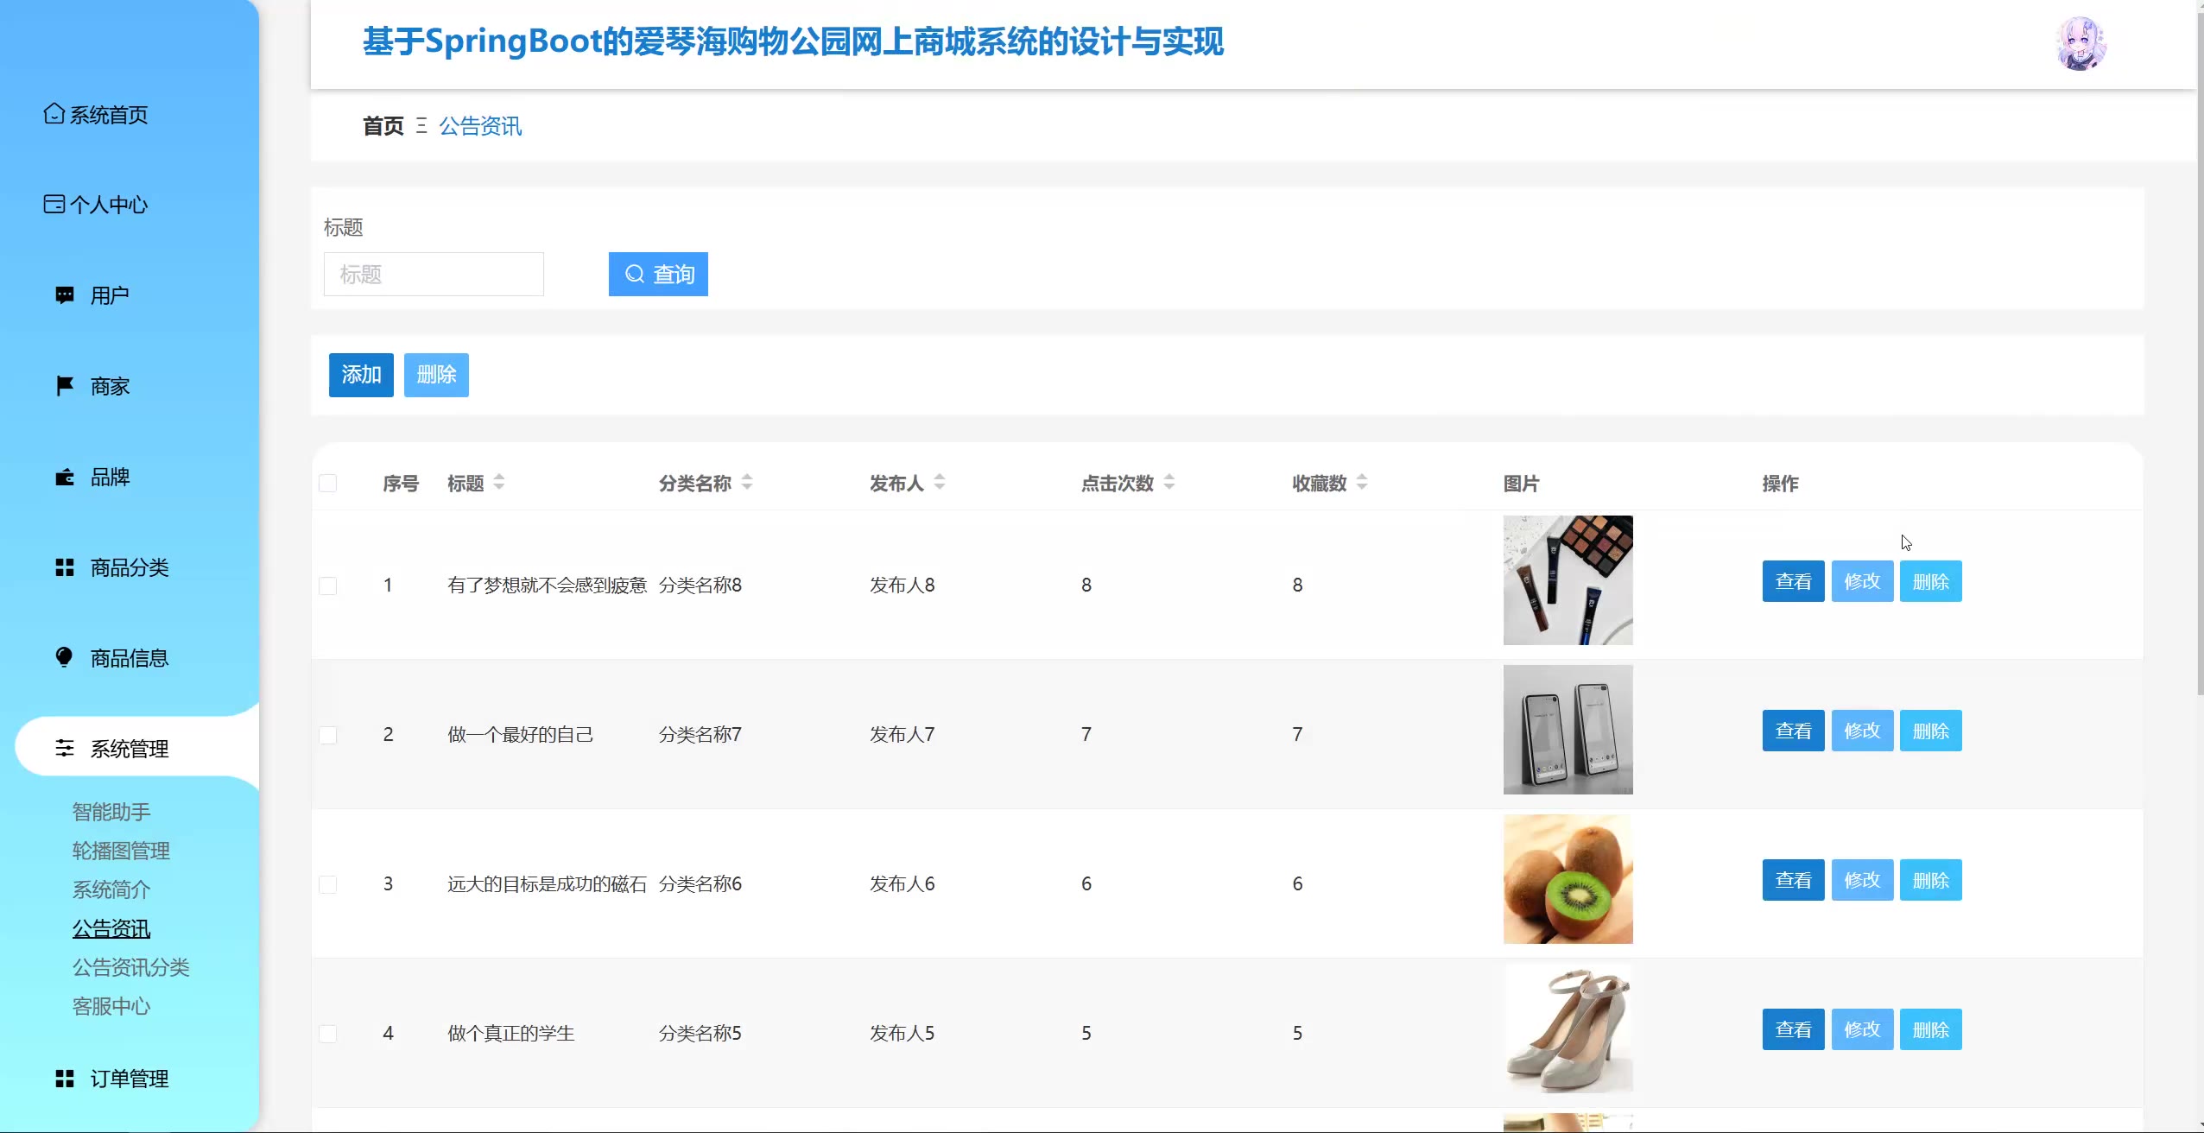This screenshot has height=1133, width=2204.
Task: Click the wallet icon beside 品牌
Action: point(65,477)
